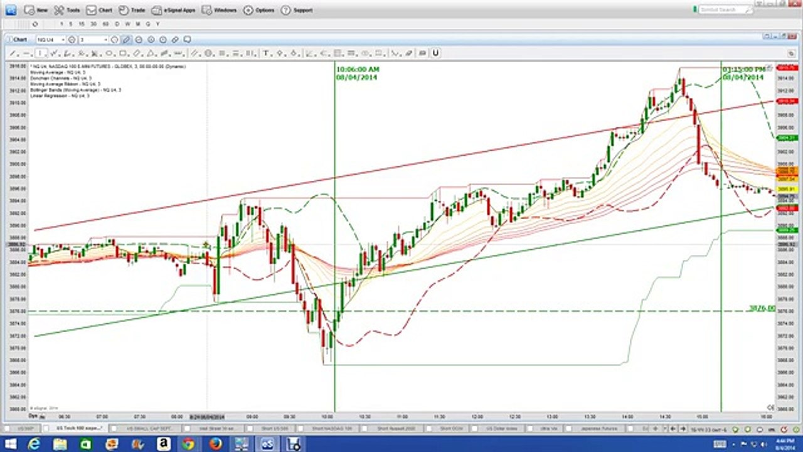Open Amazon app from taskbar

(x=163, y=444)
